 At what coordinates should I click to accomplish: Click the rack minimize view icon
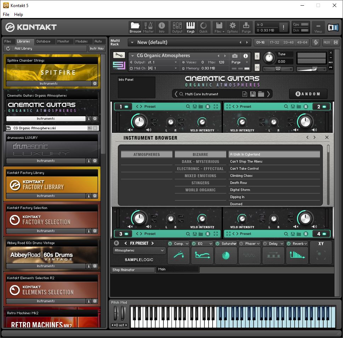click(x=318, y=27)
